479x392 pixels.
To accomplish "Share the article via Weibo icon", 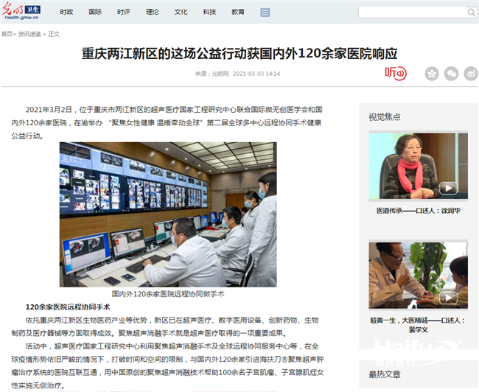I will point(470,73).
